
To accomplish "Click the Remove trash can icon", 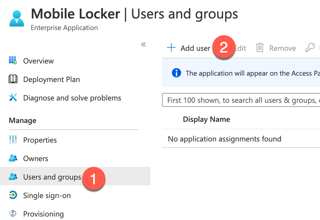I will [x=260, y=47].
